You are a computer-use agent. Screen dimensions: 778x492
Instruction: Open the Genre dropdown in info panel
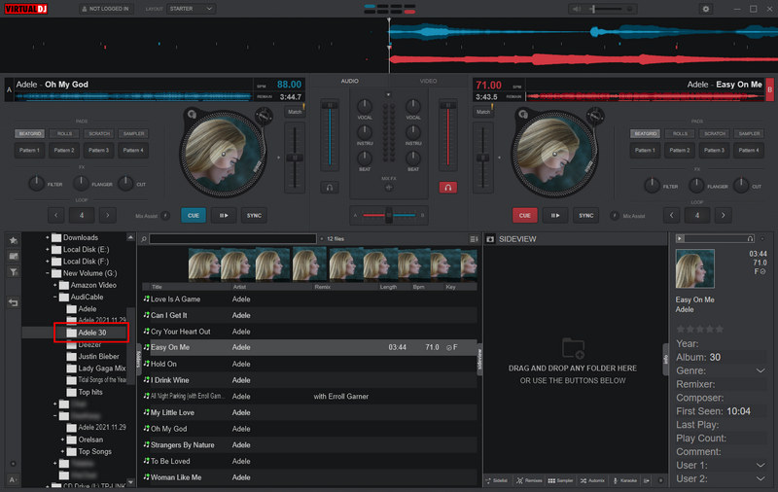tap(760, 371)
